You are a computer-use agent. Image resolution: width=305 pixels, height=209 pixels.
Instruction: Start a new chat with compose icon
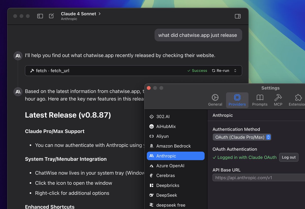pyautogui.click(x=51, y=16)
